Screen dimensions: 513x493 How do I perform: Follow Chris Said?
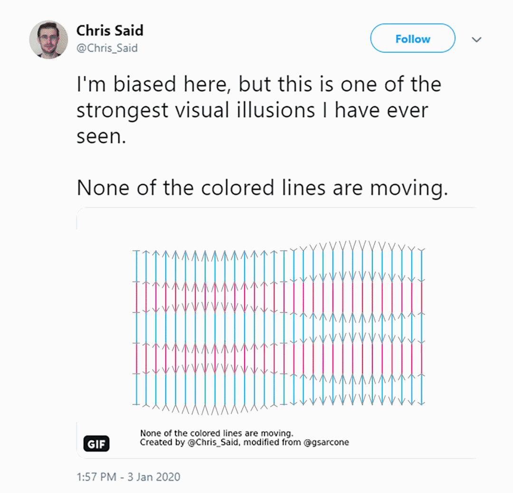pyautogui.click(x=413, y=38)
